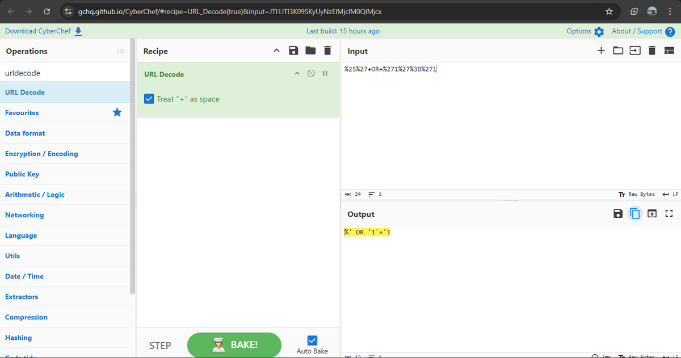Image resolution: width=681 pixels, height=358 pixels.
Task: Collapse the Recipe pane with the caret
Action: (276, 51)
